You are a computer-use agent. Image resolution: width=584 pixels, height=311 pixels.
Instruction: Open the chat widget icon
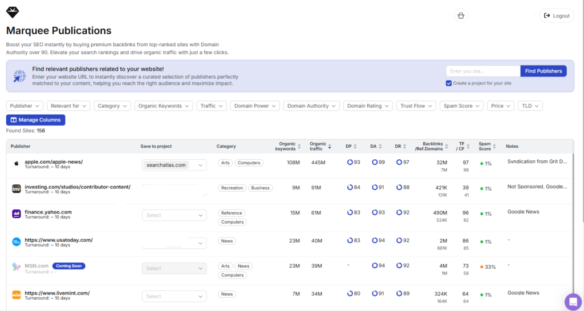click(x=573, y=301)
